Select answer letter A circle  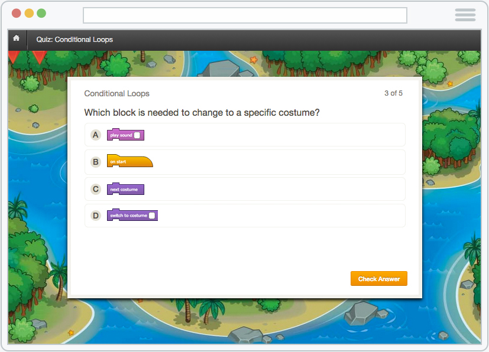pos(96,135)
